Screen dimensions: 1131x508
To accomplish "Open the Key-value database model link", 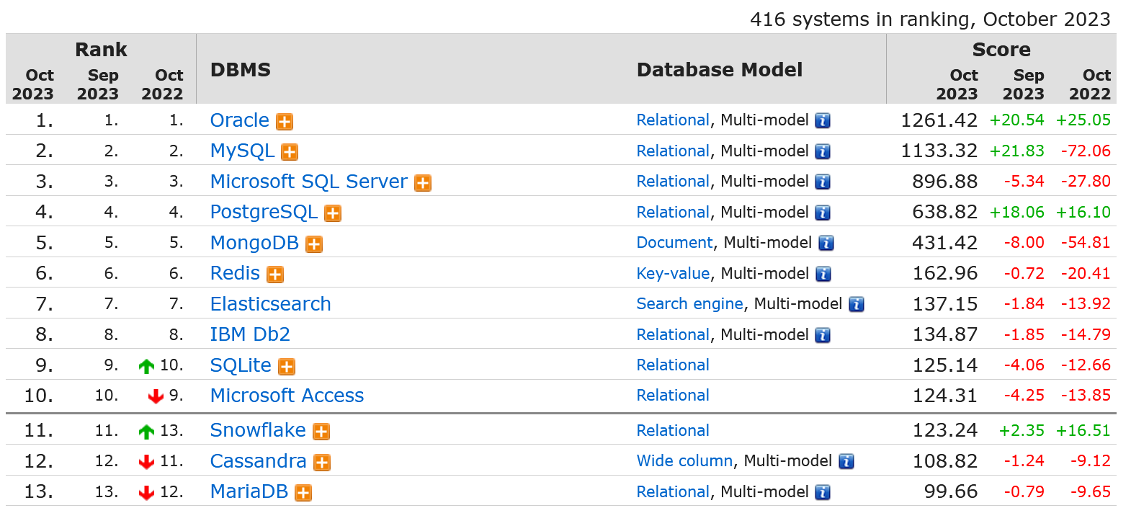I will point(673,274).
